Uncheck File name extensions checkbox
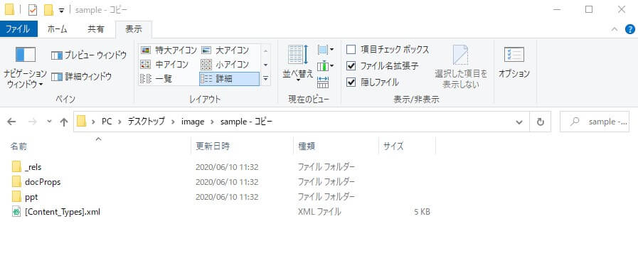638x278 pixels. 351,66
